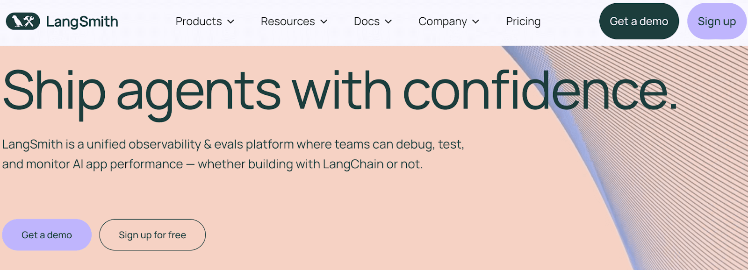Expand the chevron beside Products
The image size is (748, 270).
(230, 22)
